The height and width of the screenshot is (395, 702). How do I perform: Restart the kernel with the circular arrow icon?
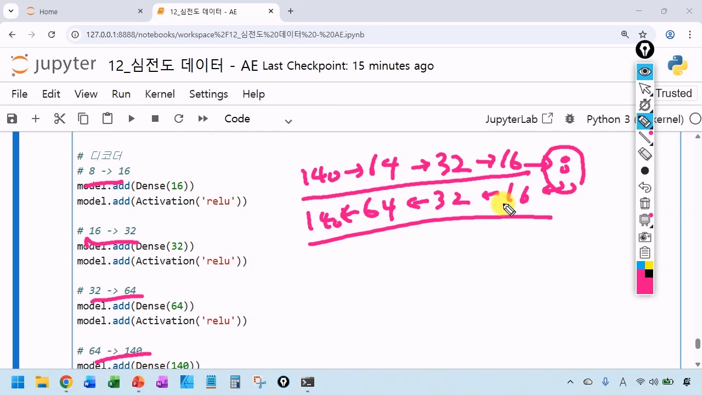coord(179,119)
